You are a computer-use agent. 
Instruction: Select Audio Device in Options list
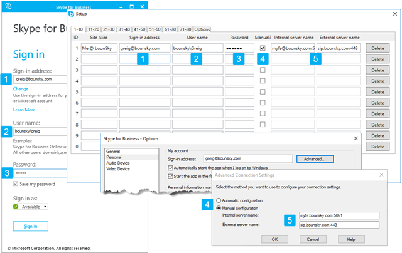pos(118,163)
